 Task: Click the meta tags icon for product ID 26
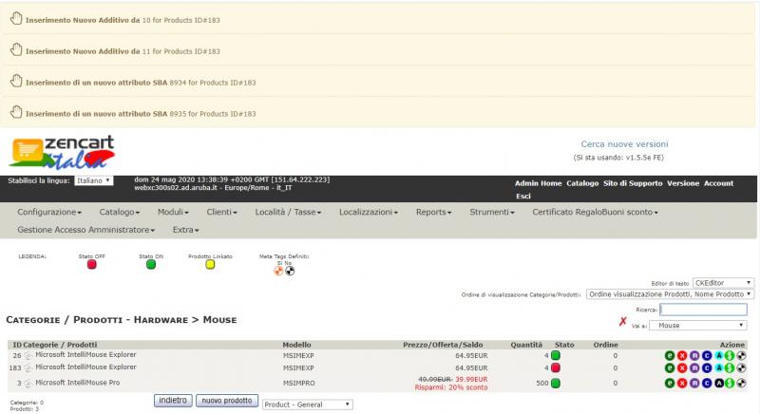(x=741, y=355)
